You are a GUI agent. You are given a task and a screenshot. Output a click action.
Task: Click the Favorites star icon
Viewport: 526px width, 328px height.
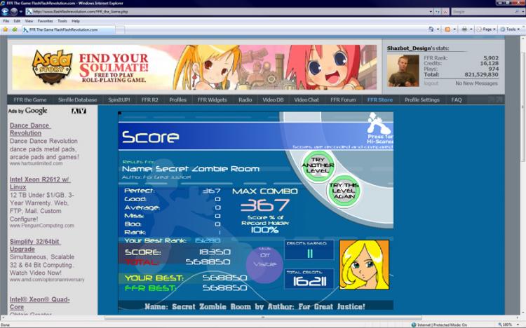point(6,29)
